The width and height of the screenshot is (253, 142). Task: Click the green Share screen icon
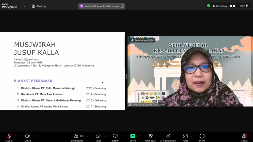(133, 136)
